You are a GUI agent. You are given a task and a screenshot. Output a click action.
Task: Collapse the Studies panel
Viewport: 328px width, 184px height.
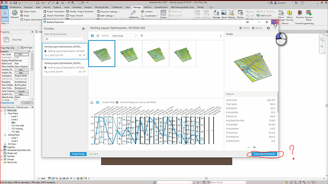[84, 29]
